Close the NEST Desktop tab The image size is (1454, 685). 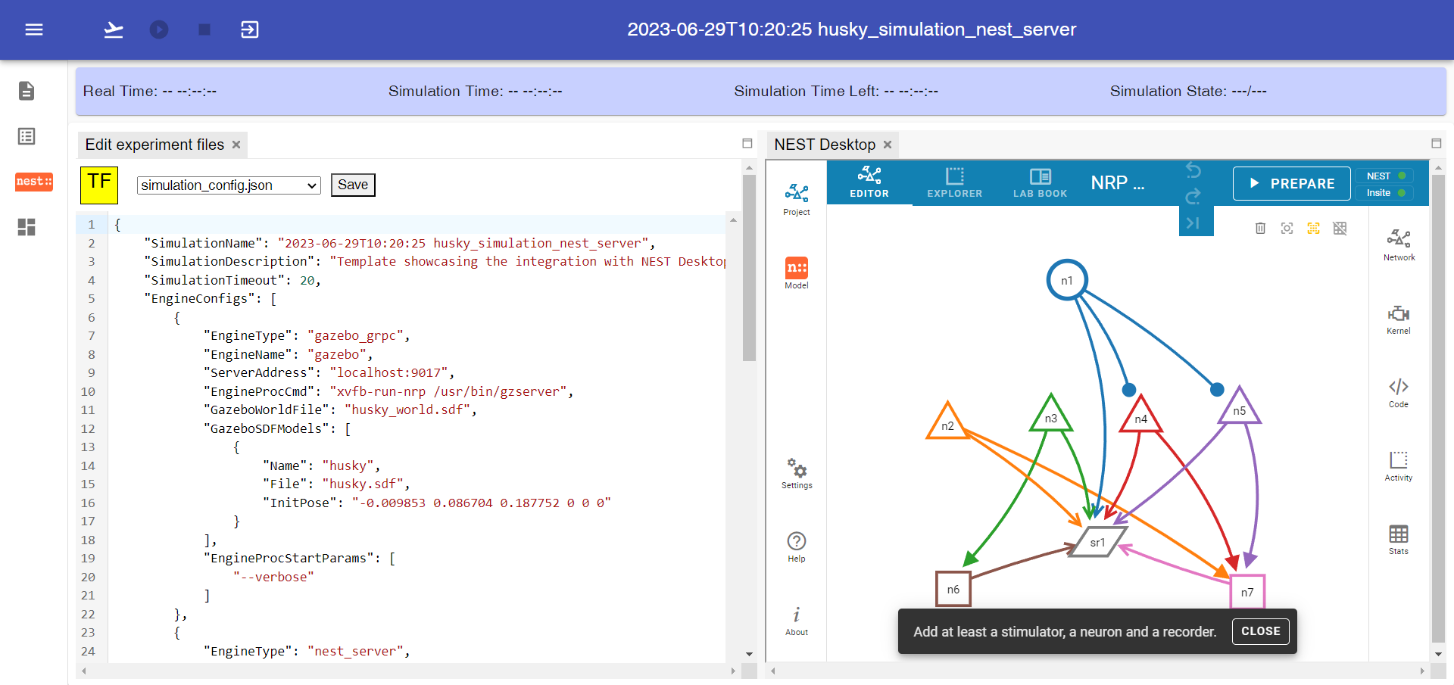click(x=888, y=145)
